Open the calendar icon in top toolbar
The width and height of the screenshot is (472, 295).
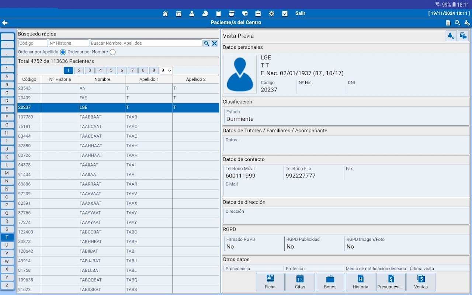[178, 13]
